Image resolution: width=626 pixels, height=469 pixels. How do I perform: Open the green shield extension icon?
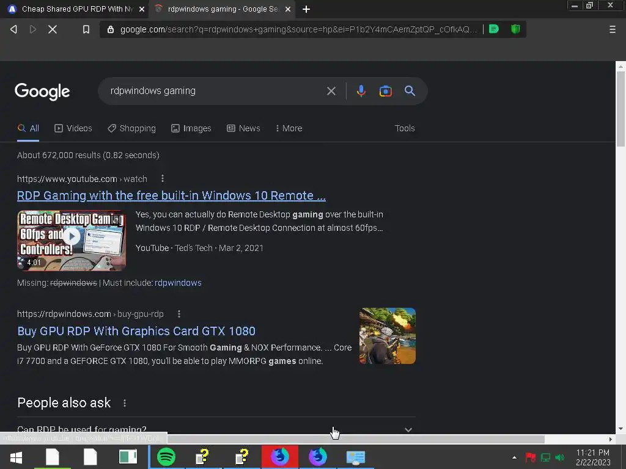click(x=515, y=29)
